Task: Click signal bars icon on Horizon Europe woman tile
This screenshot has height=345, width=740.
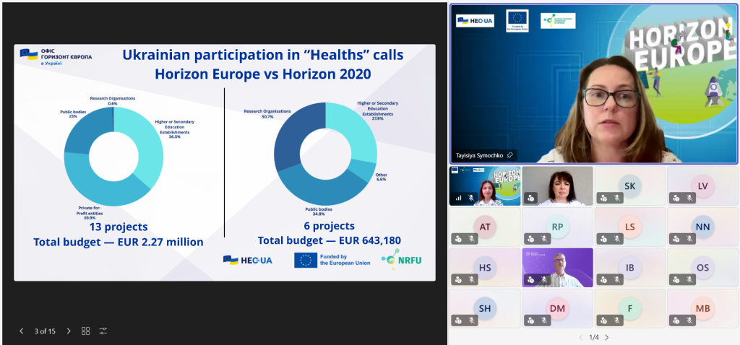Action: pos(459,198)
